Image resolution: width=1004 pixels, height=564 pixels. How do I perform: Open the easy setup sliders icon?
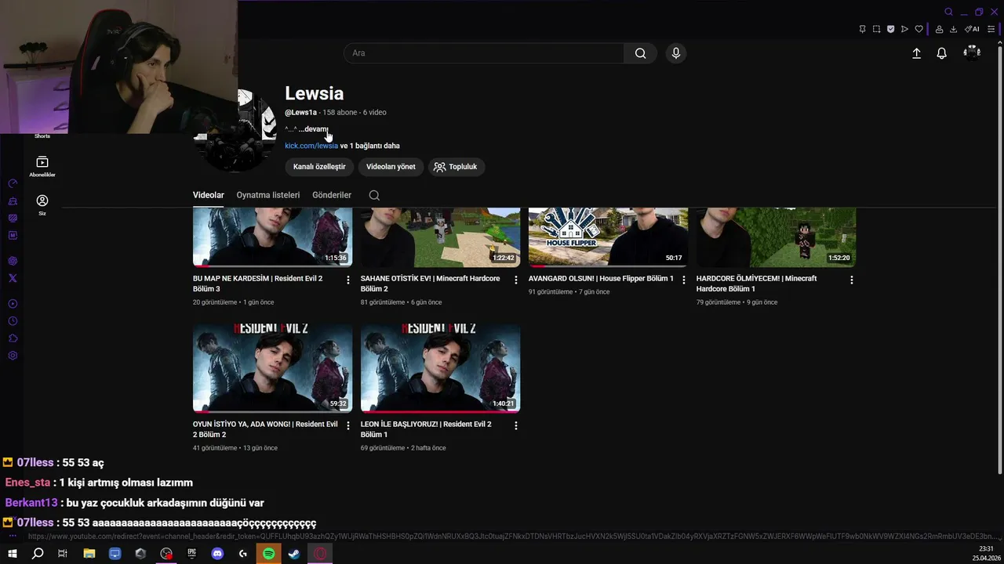click(x=991, y=29)
